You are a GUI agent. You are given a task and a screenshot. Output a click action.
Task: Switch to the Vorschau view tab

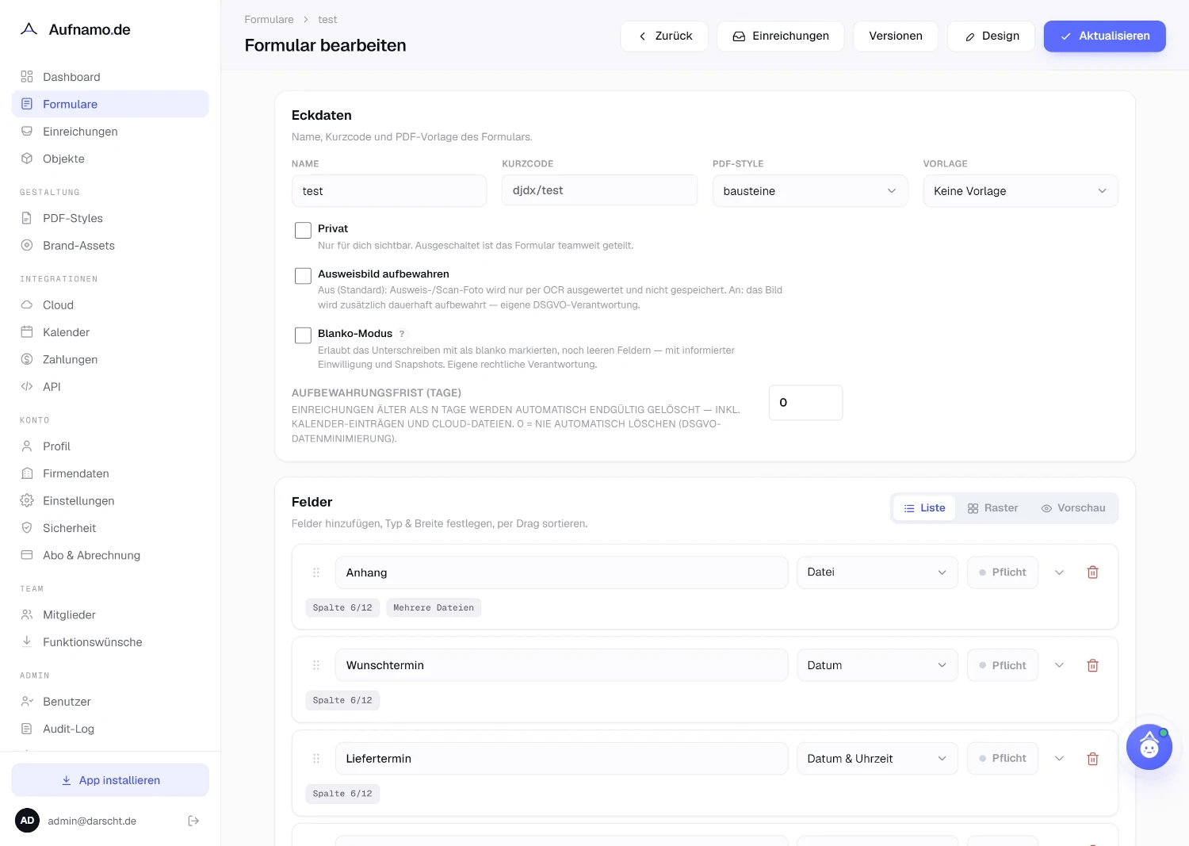coord(1073,508)
